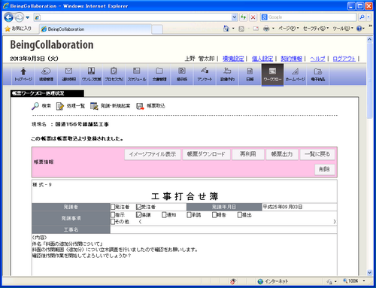Click 帳票出力 button
The width and height of the screenshot is (376, 288).
click(x=282, y=154)
